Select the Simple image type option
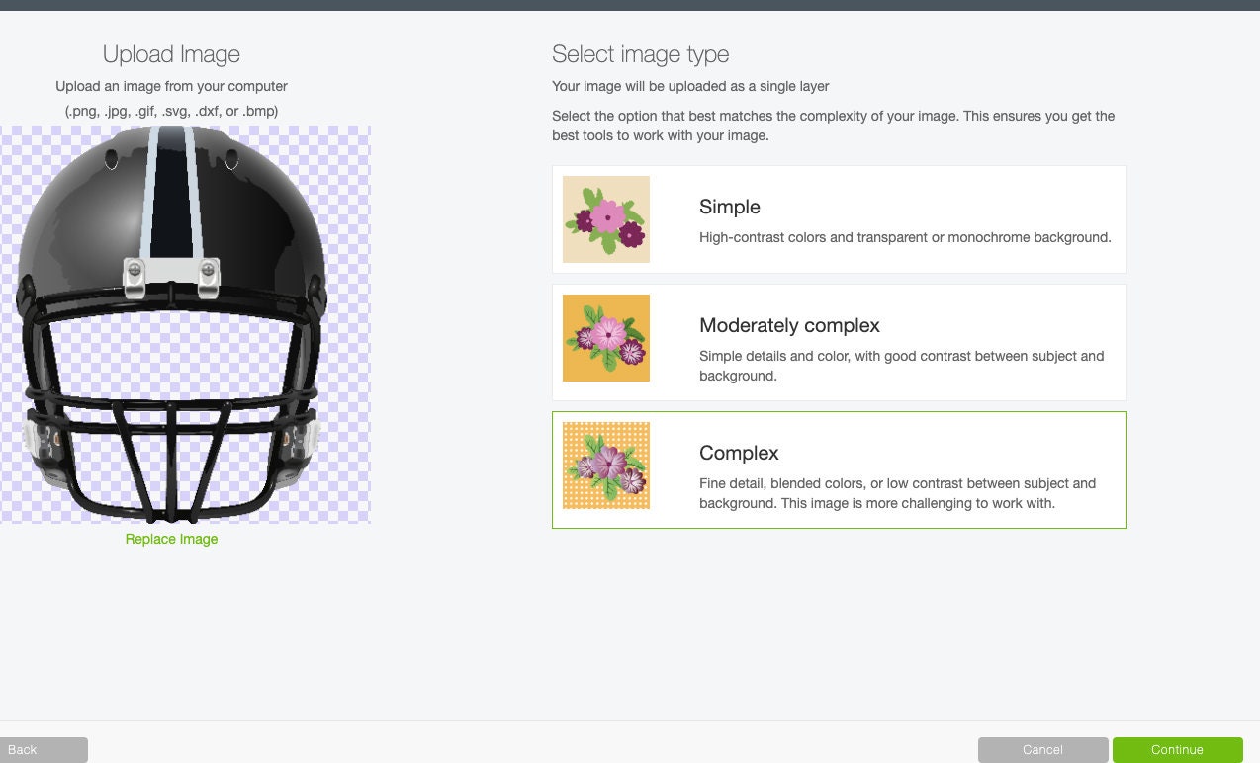The height and width of the screenshot is (763, 1260). tap(839, 217)
